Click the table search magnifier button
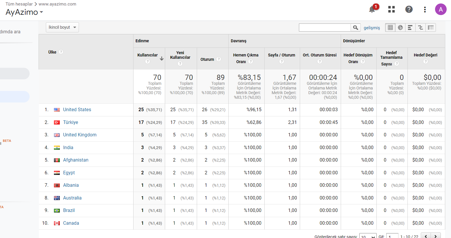451x238 pixels. point(356,28)
